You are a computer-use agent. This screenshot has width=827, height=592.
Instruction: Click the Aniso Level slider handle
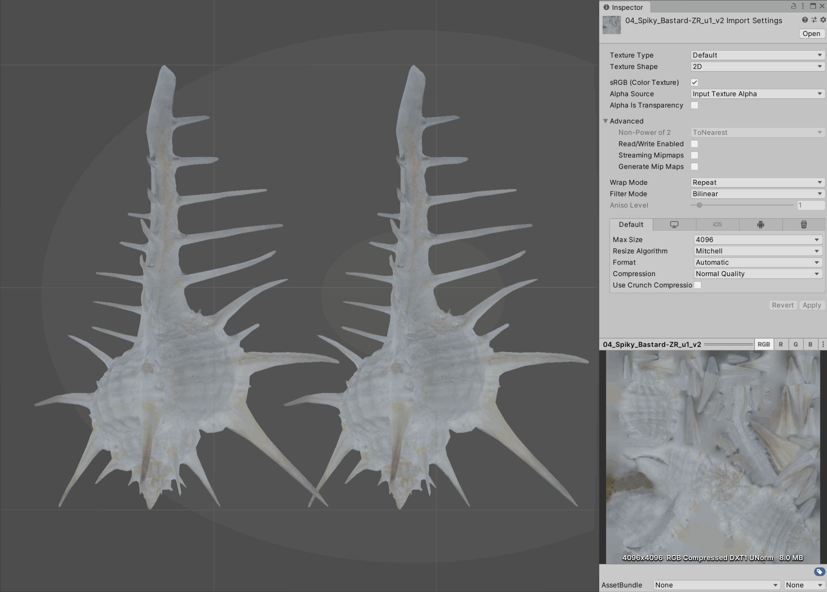(x=699, y=205)
